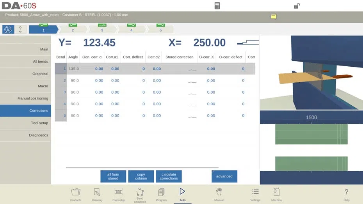Switch to Manual mode hand icon
Image resolution: width=363 pixels, height=204 pixels.
point(219,195)
